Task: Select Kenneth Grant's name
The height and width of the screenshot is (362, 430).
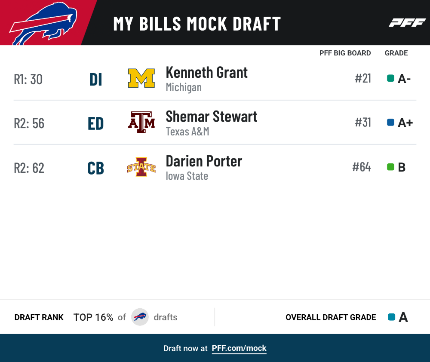Action: (206, 73)
